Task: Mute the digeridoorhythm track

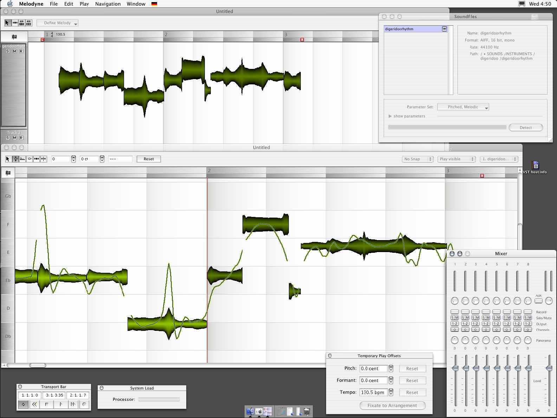Action: coord(14,51)
